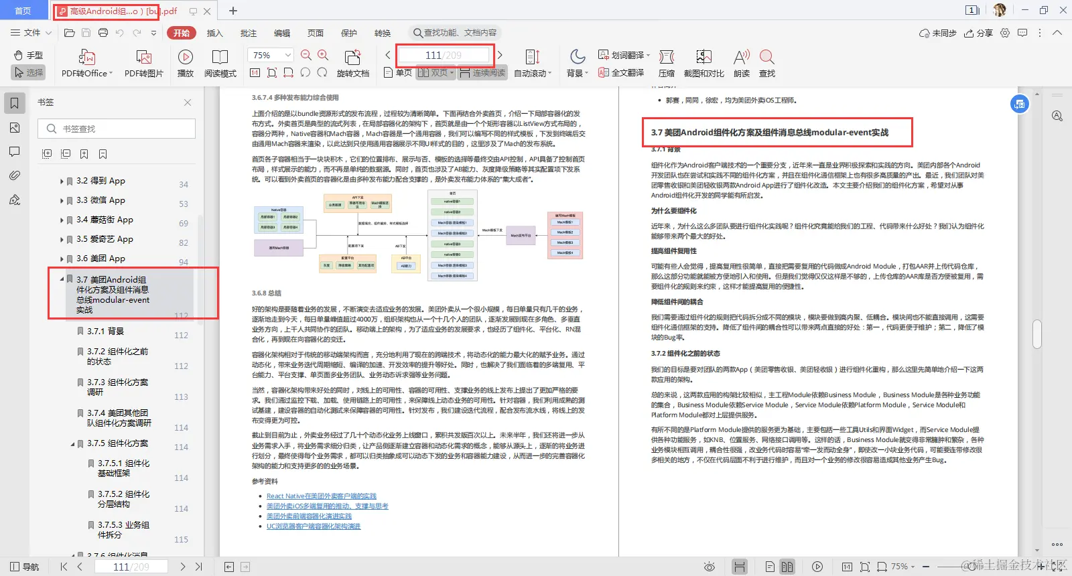The height and width of the screenshot is (576, 1072).
Task: Open link UC浏览器客户端容器化架构演进
Action: [314, 526]
